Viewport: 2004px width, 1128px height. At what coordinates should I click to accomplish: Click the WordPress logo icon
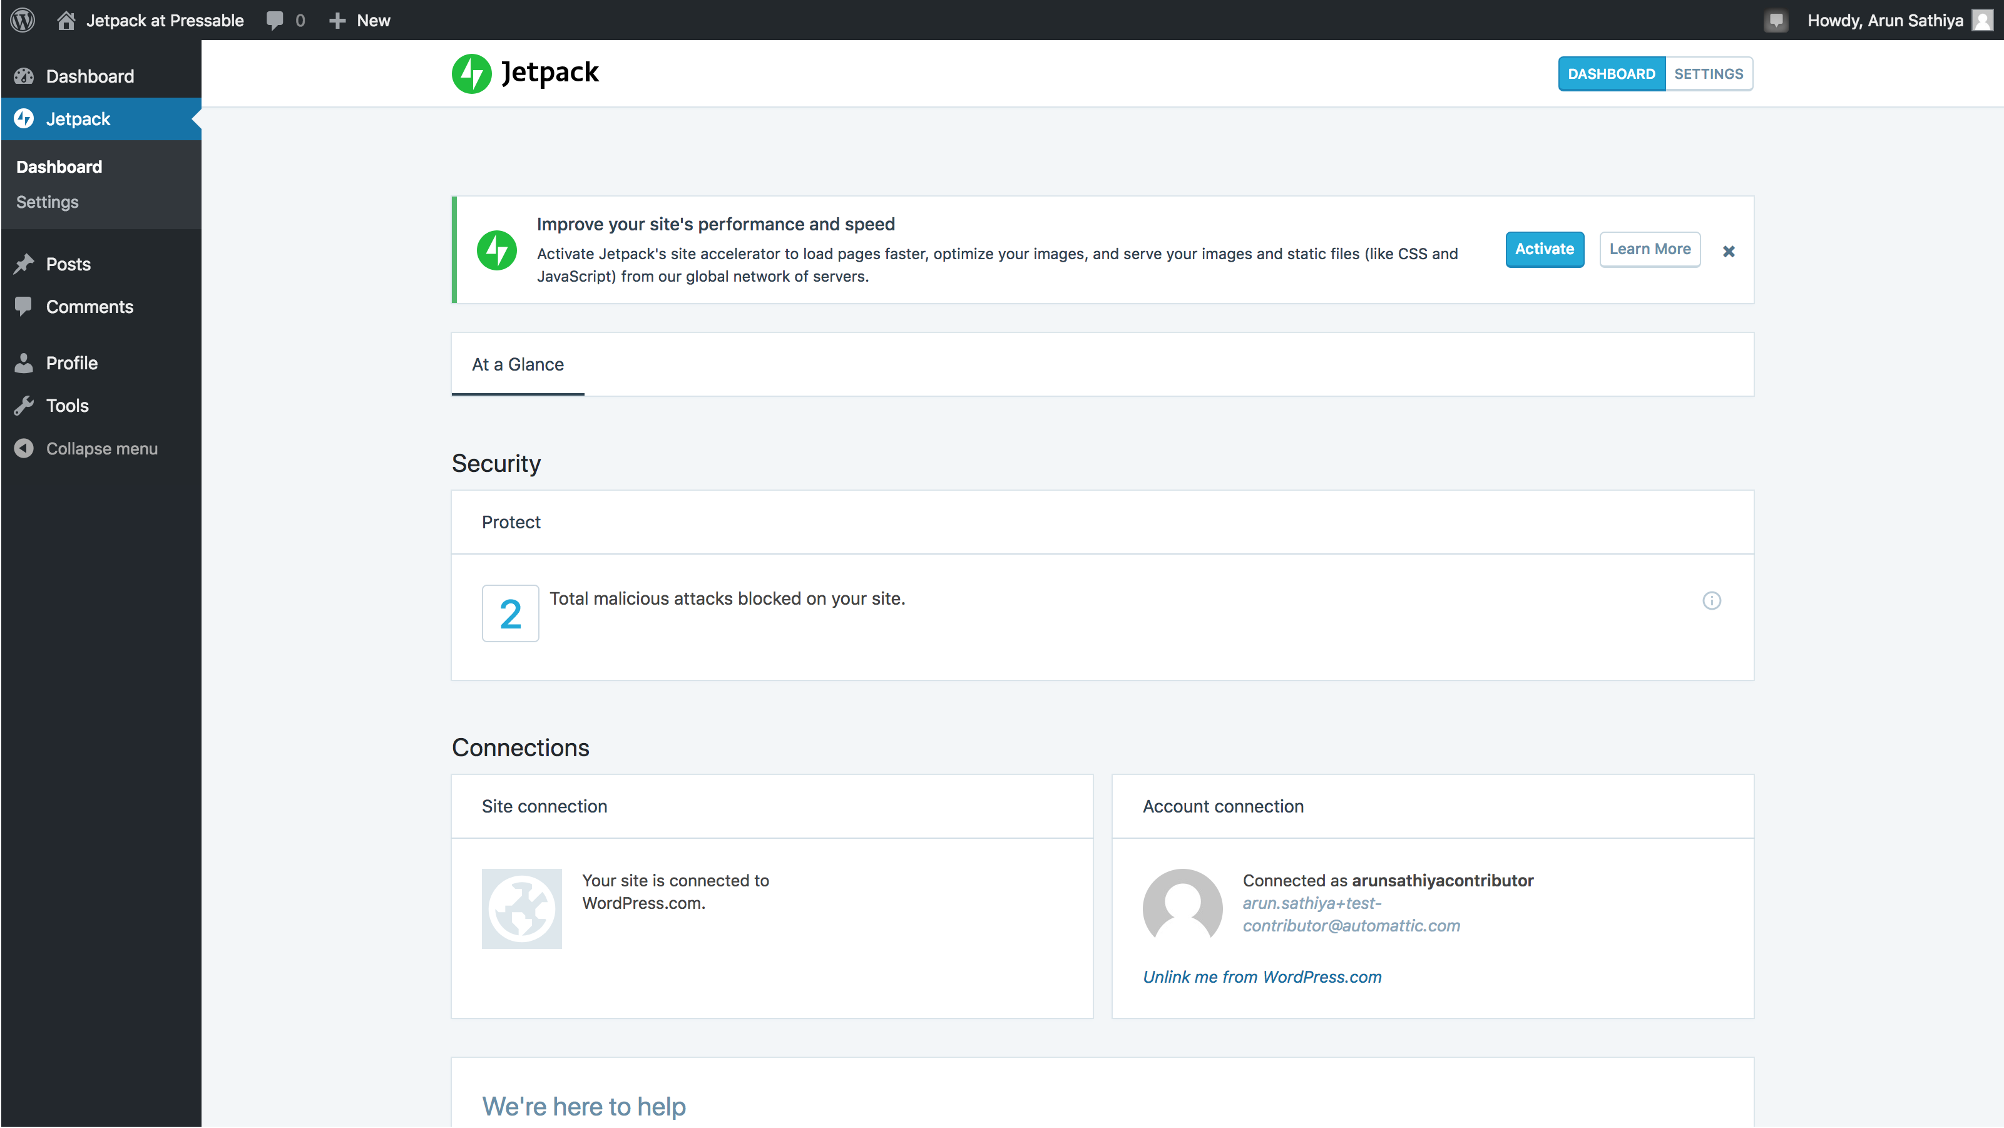[x=23, y=20]
